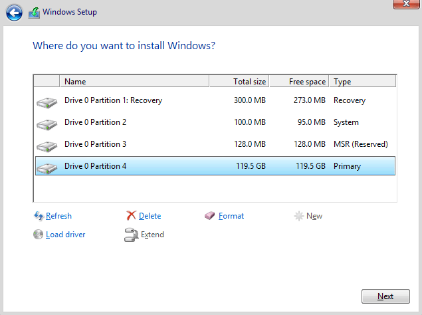Click the Extend partition icon
The height and width of the screenshot is (315, 422).
click(x=132, y=235)
